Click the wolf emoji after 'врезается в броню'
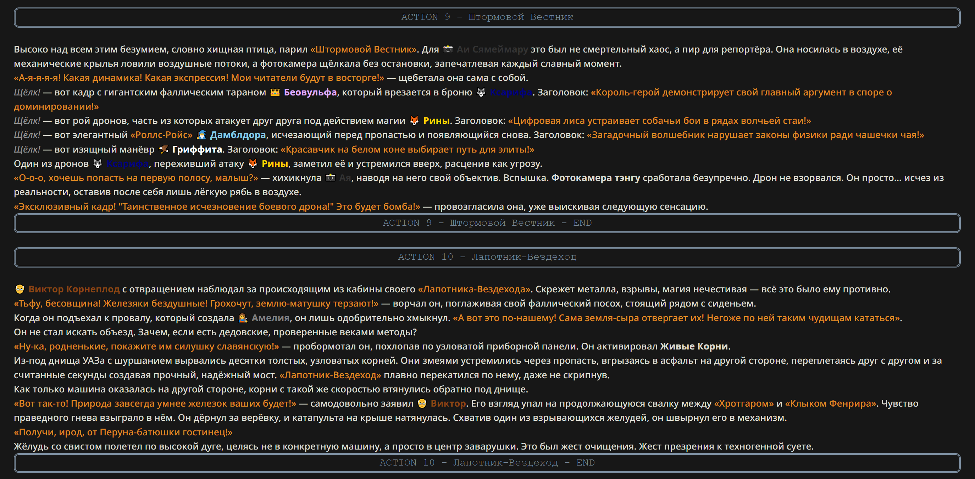The image size is (975, 479). (481, 92)
